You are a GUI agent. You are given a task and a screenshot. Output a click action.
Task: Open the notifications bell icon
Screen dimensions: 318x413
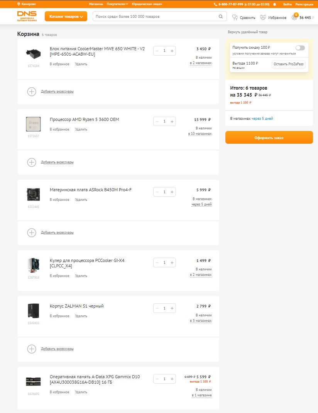275,4
